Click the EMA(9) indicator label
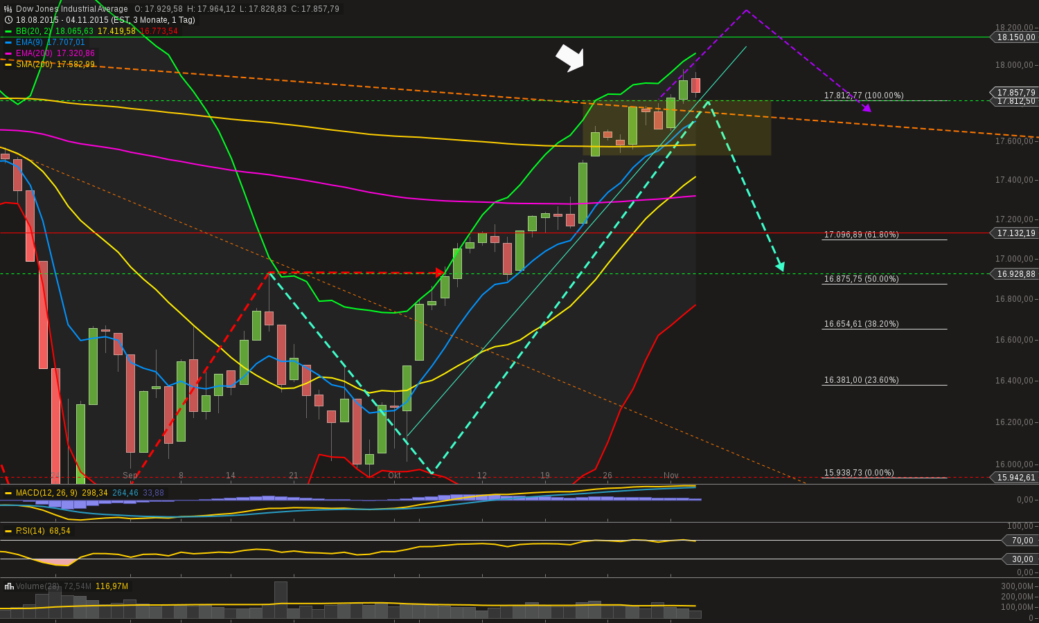The width and height of the screenshot is (1039, 623). point(30,42)
